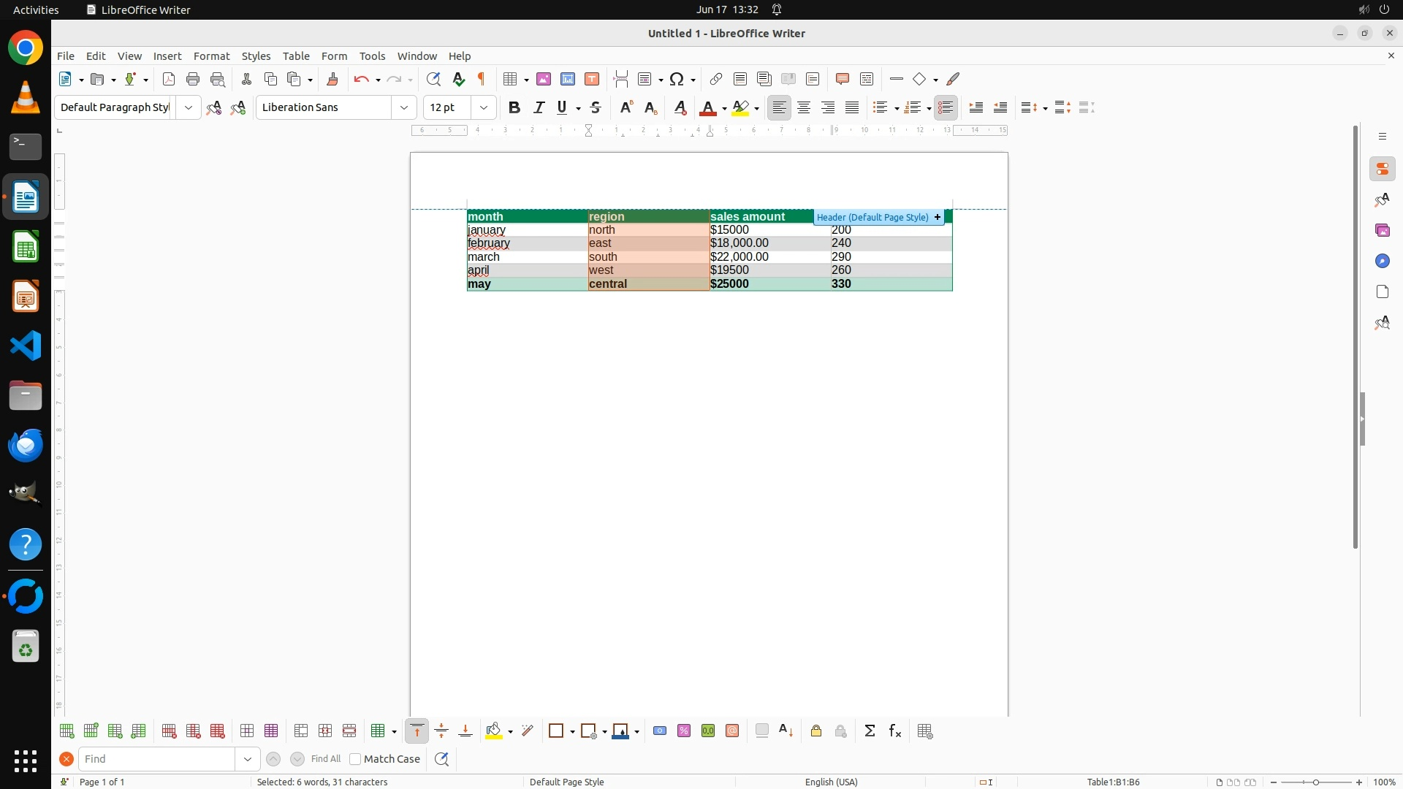Open the Table menu
Image resolution: width=1403 pixels, height=789 pixels.
296,56
